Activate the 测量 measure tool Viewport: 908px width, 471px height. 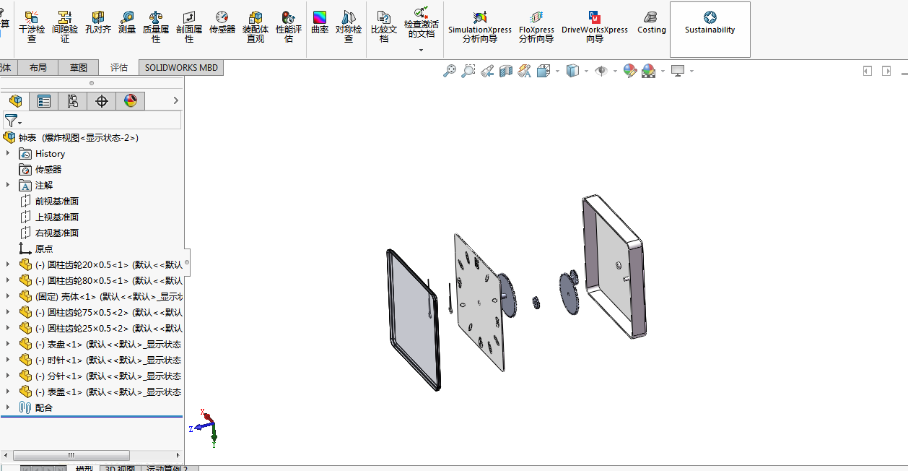click(127, 23)
